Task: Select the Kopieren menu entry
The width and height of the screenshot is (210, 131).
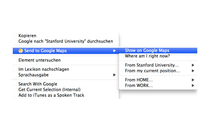Action: click(66, 36)
